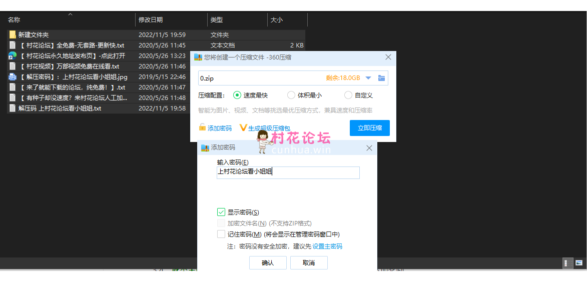Uncheck the 显示密码 checkbox

(221, 212)
